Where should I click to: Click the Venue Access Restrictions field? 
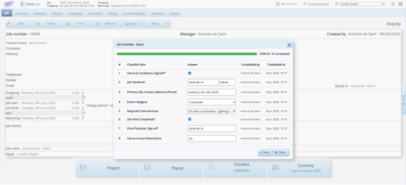212,138
